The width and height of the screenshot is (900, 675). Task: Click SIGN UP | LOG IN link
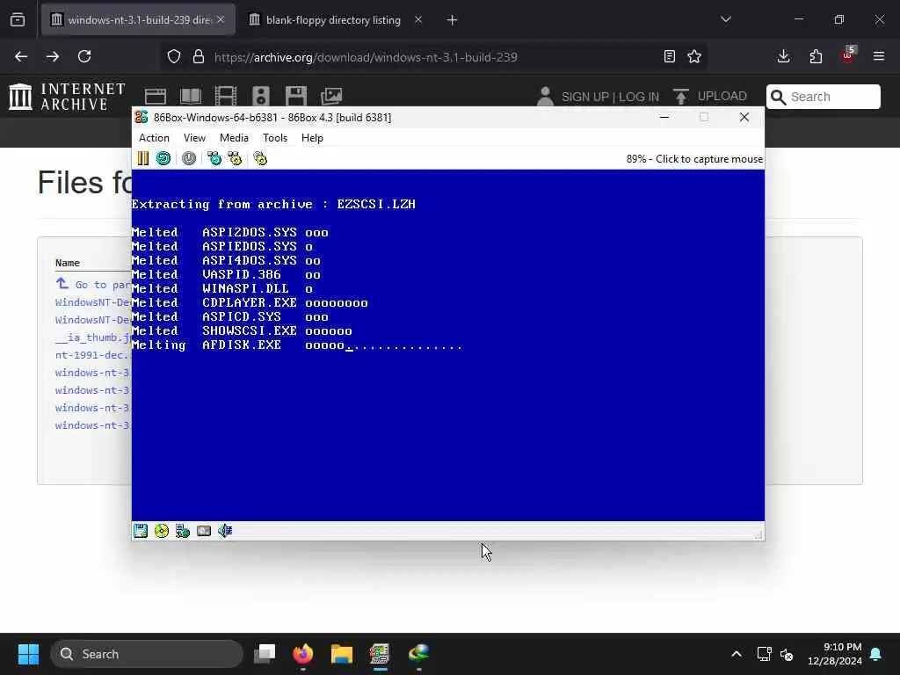coord(610,97)
